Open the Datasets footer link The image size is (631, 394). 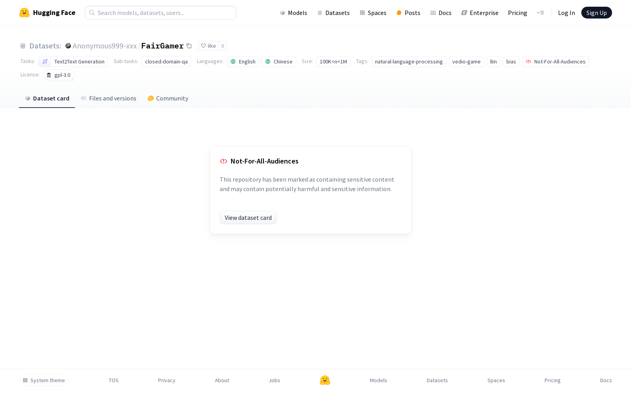pos(437,380)
